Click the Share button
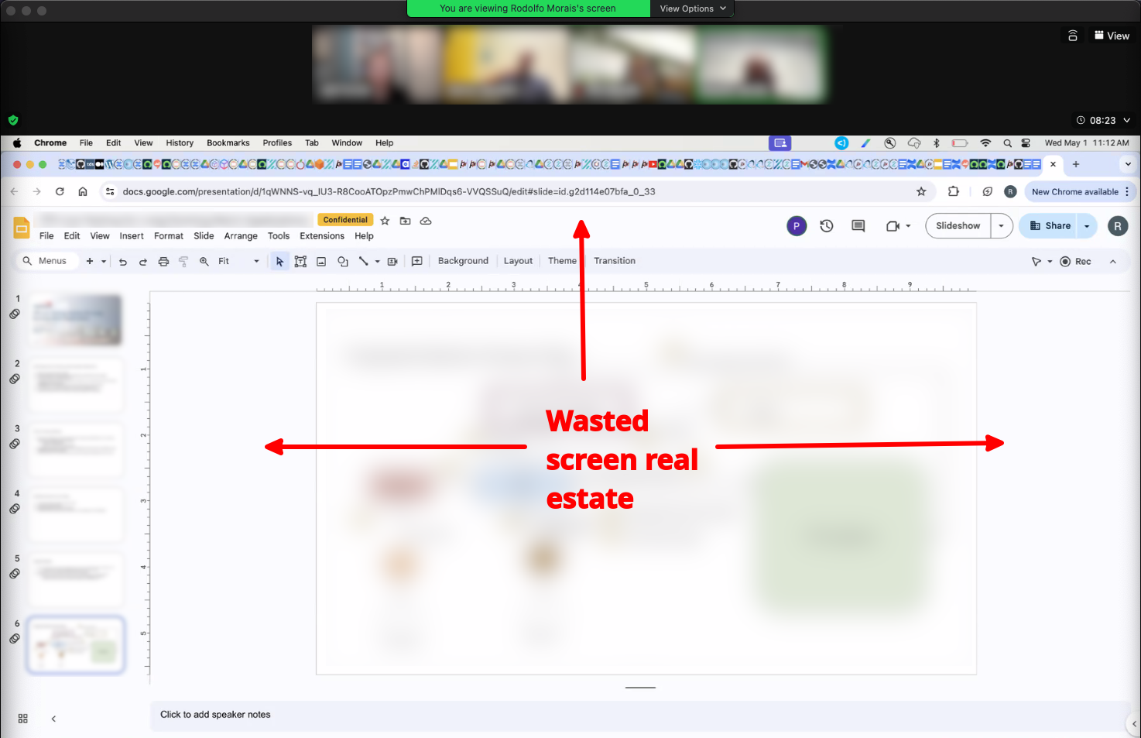Viewport: 1141px width, 738px height. point(1050,226)
